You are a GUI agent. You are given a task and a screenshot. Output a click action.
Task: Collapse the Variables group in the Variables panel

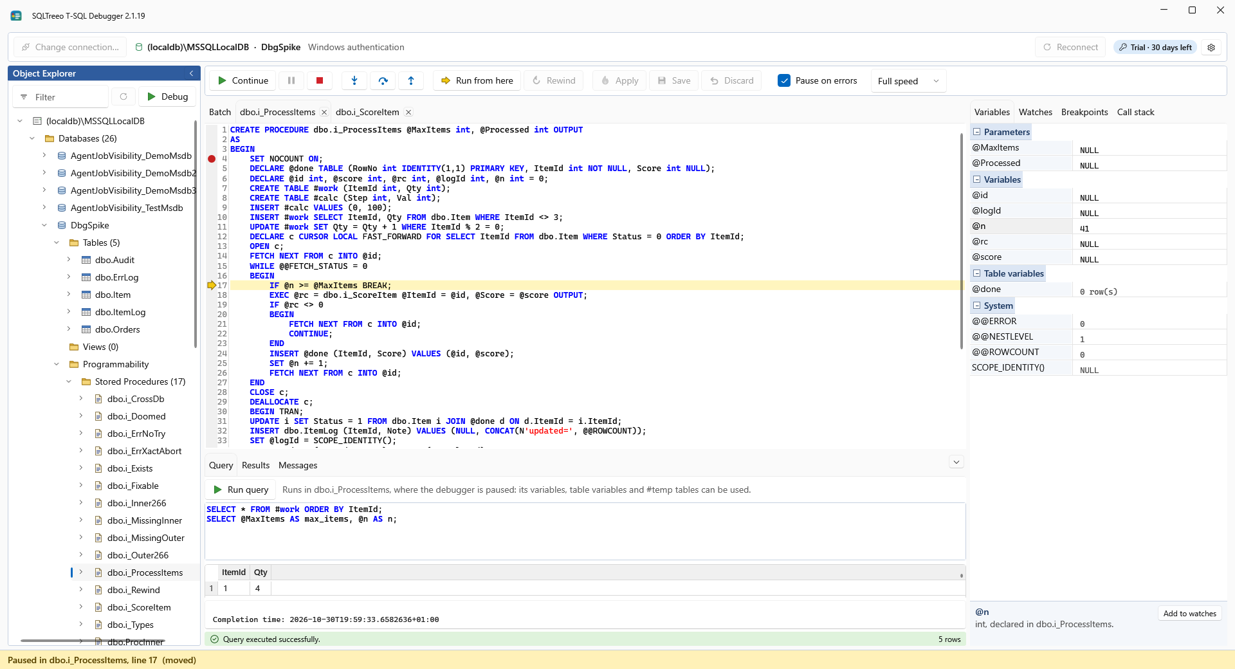click(x=977, y=179)
